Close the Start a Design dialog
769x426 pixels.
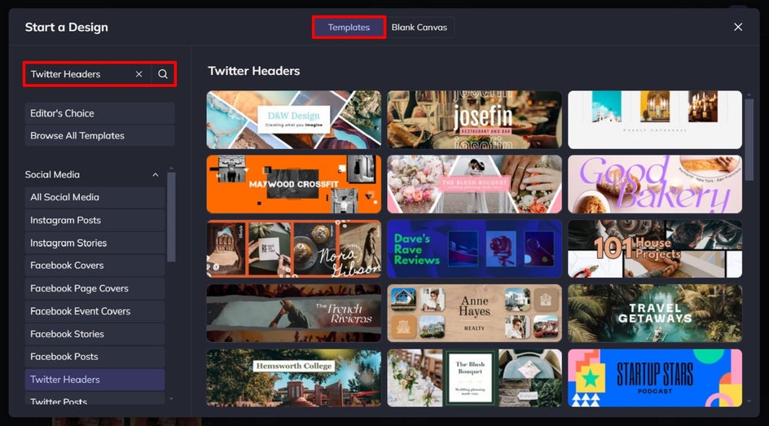737,27
